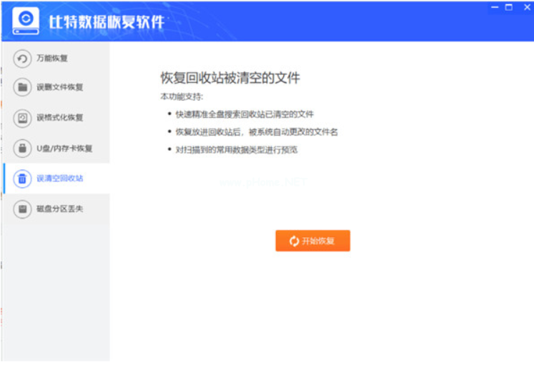Click the 误格式化恢复 disk icon
This screenshot has height=377, width=534.
tap(22, 118)
